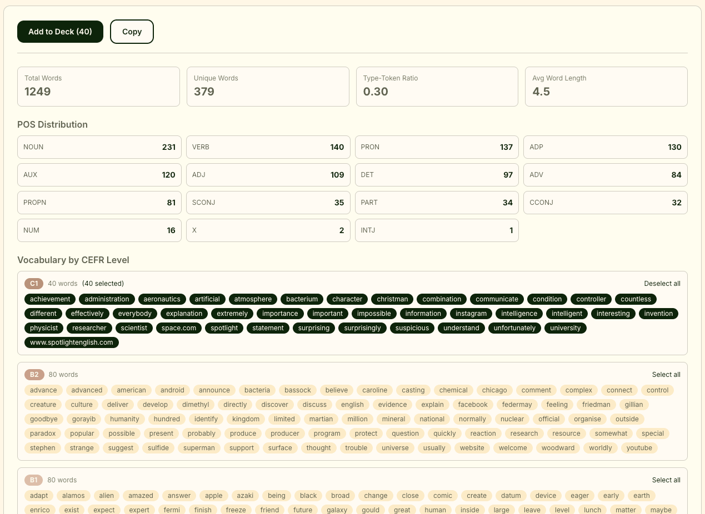705x514 pixels.
Task: Toggle the word 'galaxy' in B1 list
Action: (x=337, y=510)
